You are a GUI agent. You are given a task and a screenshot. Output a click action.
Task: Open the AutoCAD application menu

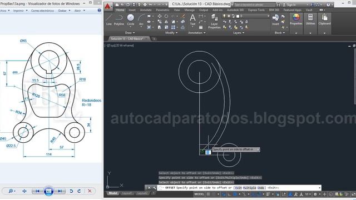108,6
